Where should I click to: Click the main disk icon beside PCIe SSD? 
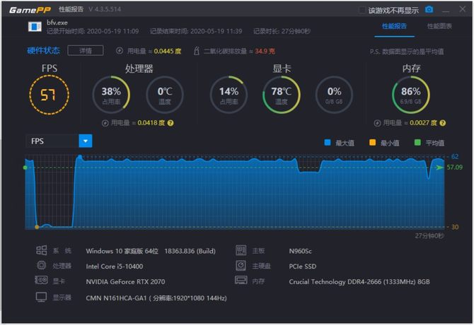(241, 265)
